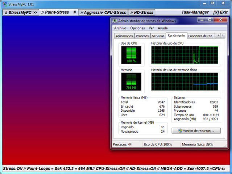Maximize the StressMyPC 1.01 window
This screenshot has width=232, height=174.
(212, 3)
